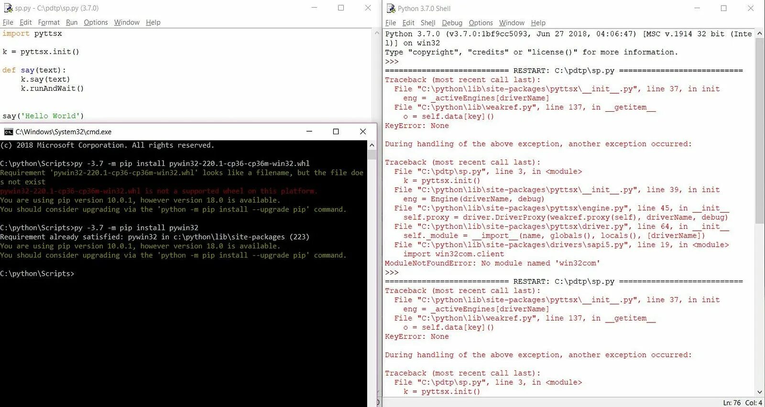The image size is (765, 407).
Task: Click 'Ln: 76' status bar entry in Shell
Action: click(732, 403)
